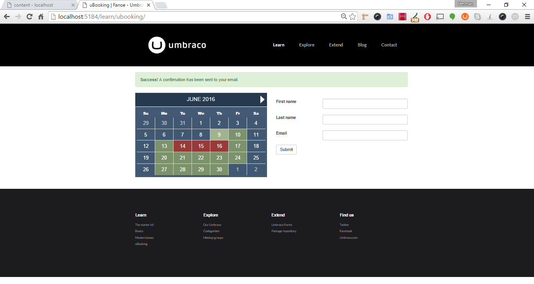Image resolution: width=534 pixels, height=284 pixels.
Task: Open browser home page
Action: click(41, 17)
